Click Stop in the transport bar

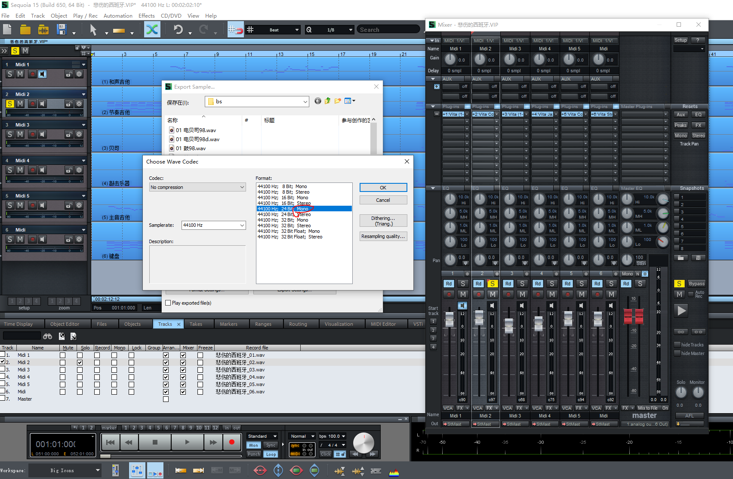(x=155, y=442)
